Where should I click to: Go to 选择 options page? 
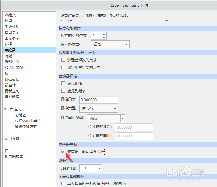pyautogui.click(x=8, y=44)
